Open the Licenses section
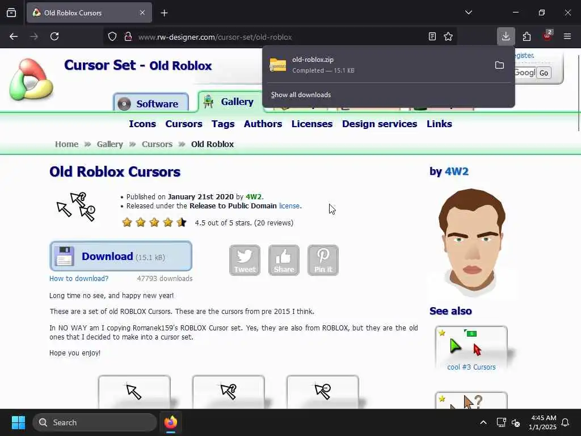Screen dimensions: 581x436 312,124
